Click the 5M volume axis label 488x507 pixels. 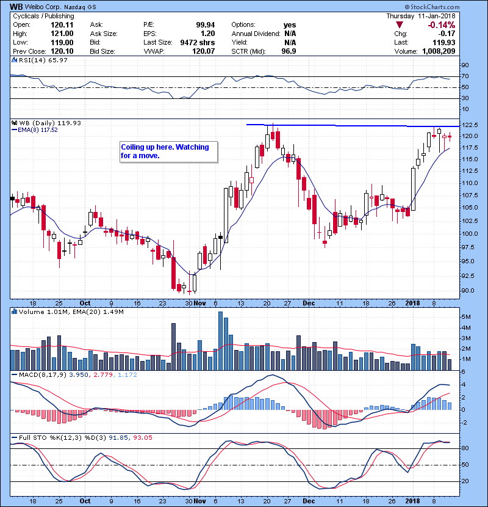point(466,317)
